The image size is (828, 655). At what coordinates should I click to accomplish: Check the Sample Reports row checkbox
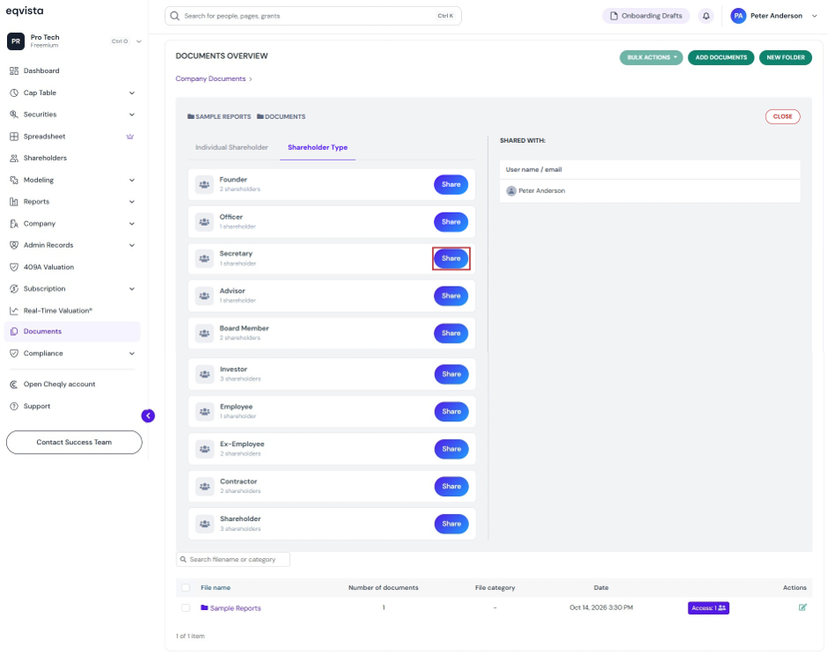point(185,608)
